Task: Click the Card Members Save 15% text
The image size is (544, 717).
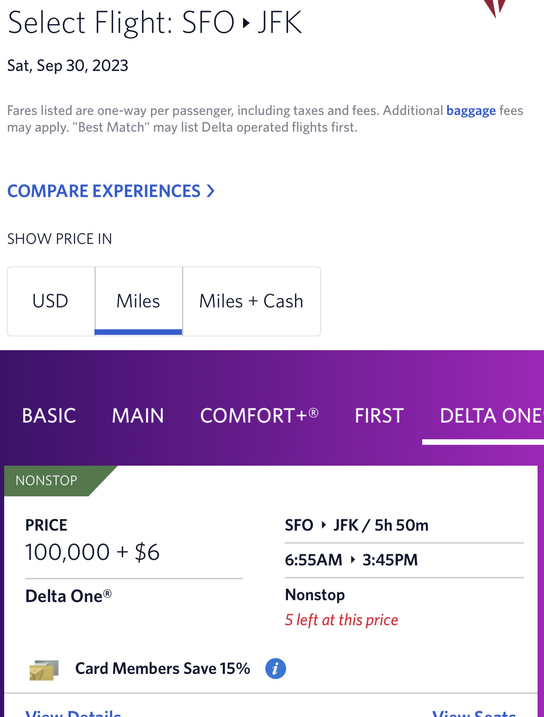Action: pyautogui.click(x=163, y=669)
